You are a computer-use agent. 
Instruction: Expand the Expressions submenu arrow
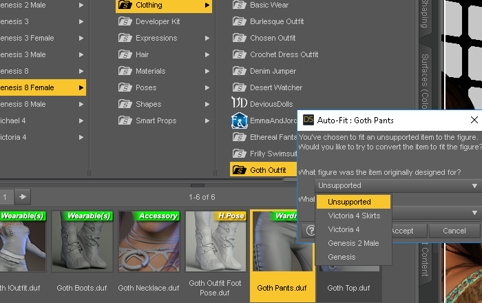(207, 38)
